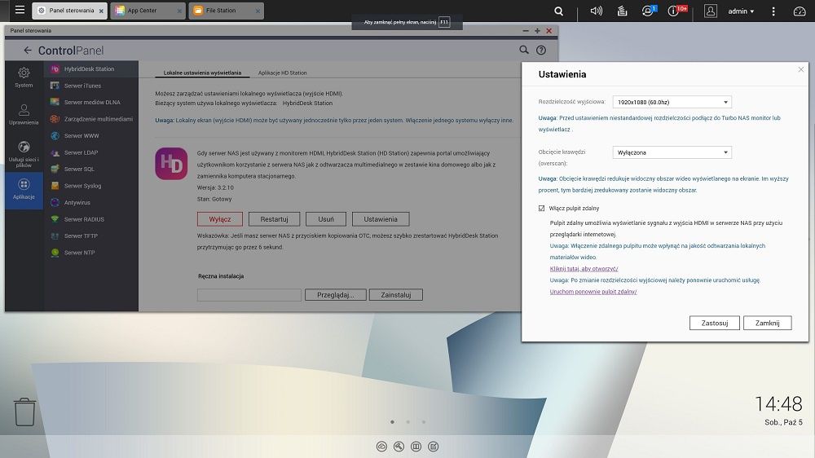Select Serwer NTP in sidebar
815x458 pixels.
(91, 253)
